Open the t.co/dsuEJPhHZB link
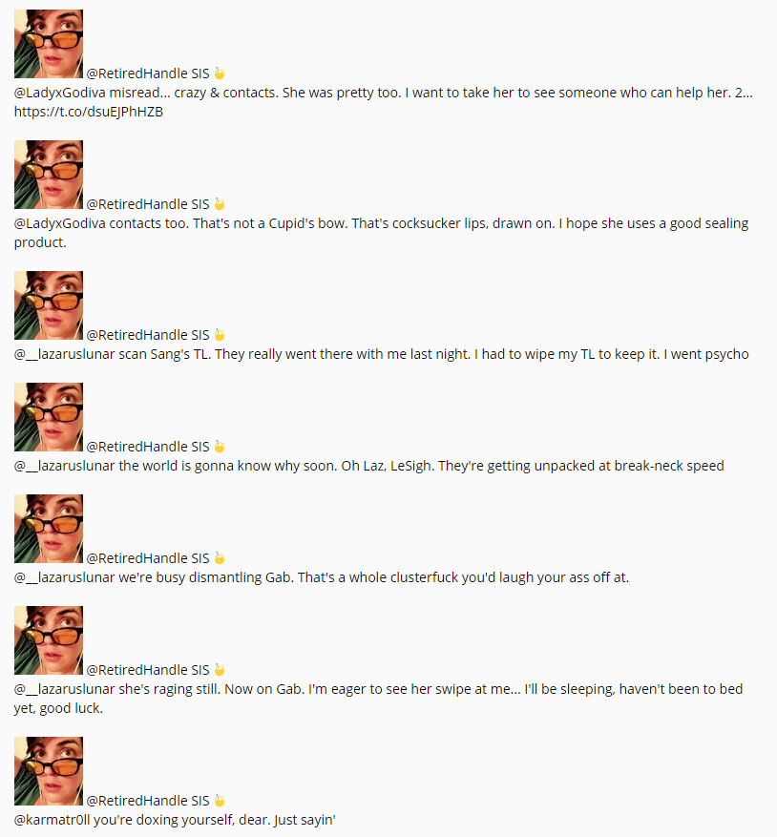Viewport: 777px width, 837px height. click(x=82, y=112)
